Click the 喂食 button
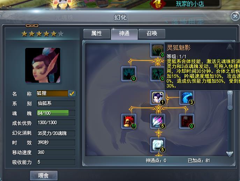240x181 pixels. pos(44,175)
